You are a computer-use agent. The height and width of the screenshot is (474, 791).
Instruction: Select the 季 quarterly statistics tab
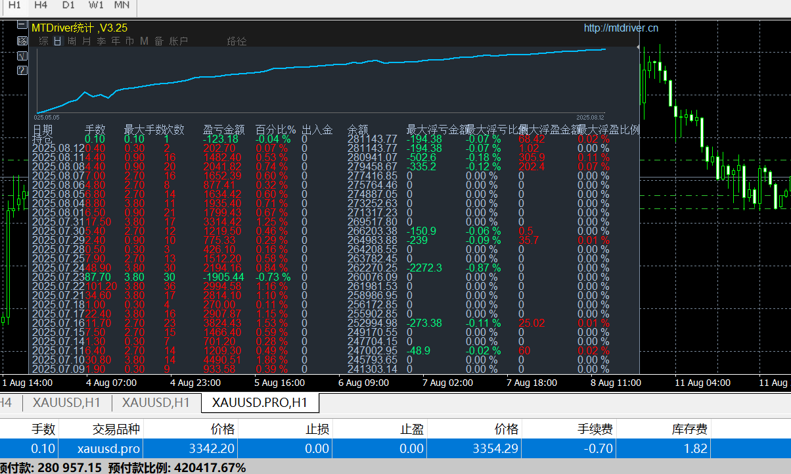[101, 41]
